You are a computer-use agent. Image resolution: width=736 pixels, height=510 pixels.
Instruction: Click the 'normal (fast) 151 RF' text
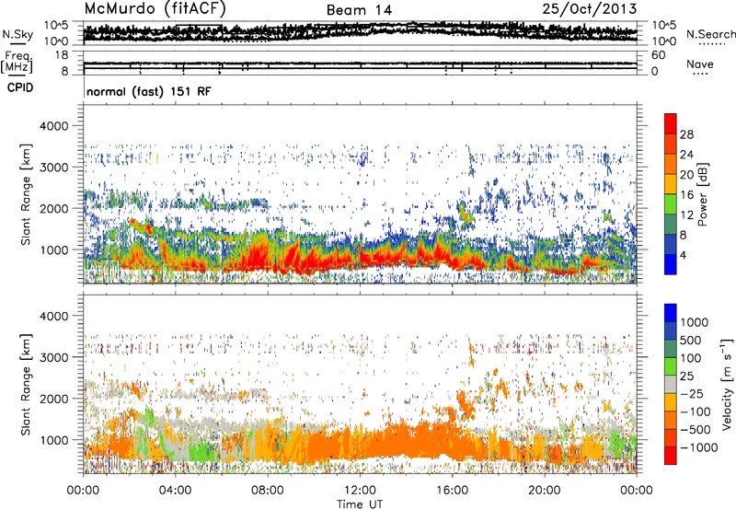(x=149, y=91)
